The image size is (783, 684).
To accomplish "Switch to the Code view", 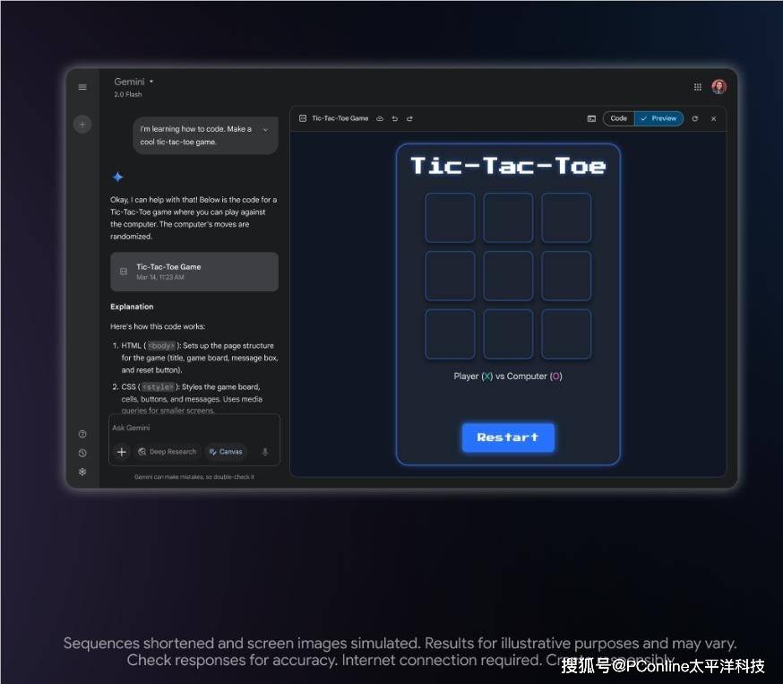I will (618, 118).
